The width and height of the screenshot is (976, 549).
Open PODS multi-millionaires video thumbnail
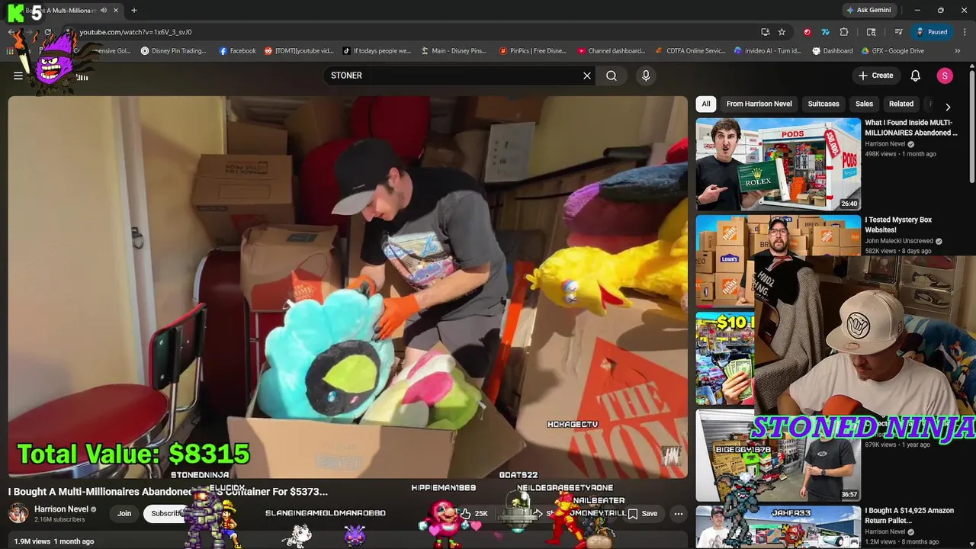pos(778,164)
